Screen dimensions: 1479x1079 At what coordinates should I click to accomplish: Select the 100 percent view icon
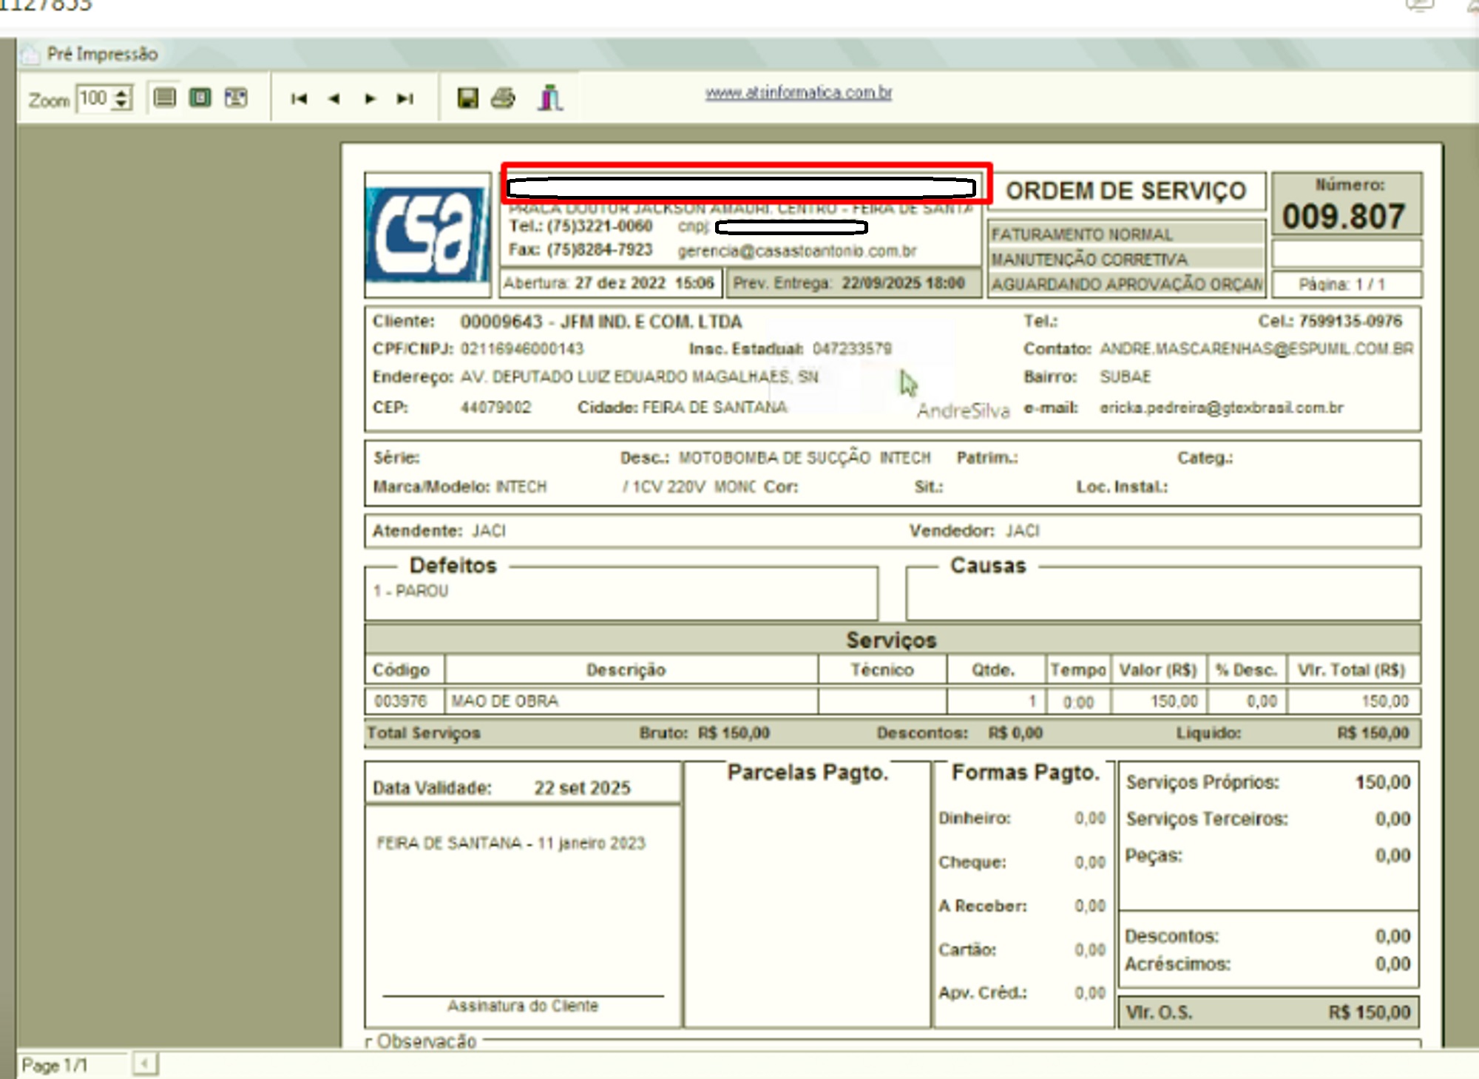[x=236, y=98]
